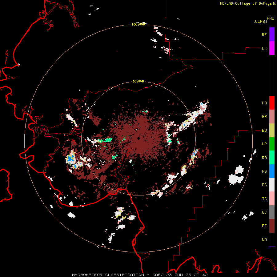This screenshot has width=277, height=277.
Task: Pick the maroon BI legend swatch
Action: 272,226
